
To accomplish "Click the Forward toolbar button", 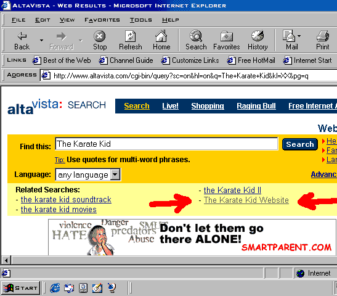I will point(62,41).
